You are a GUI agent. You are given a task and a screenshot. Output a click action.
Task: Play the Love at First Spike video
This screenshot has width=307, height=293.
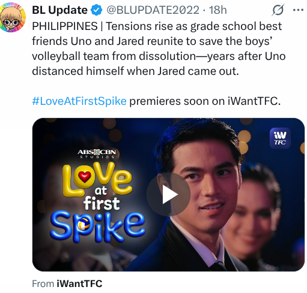pos(168,194)
